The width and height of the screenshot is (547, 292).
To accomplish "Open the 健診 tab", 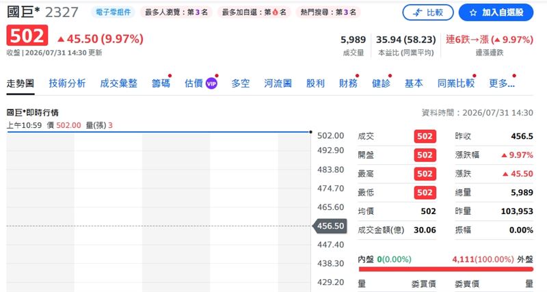I will [381, 83].
